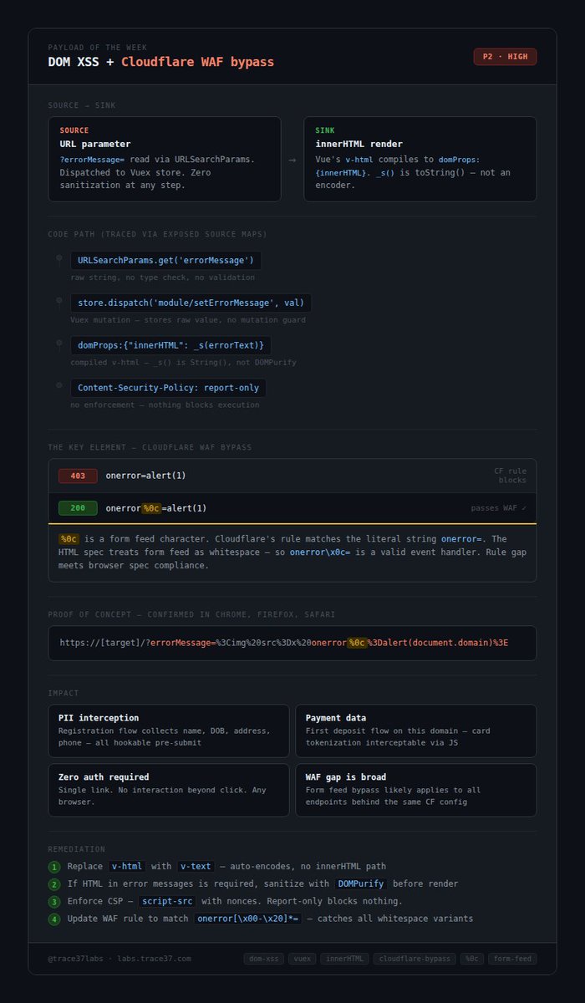Click the bullet beside the store.dispatch step
Screen dimensions: 585x1003
pyautogui.click(x=58, y=300)
